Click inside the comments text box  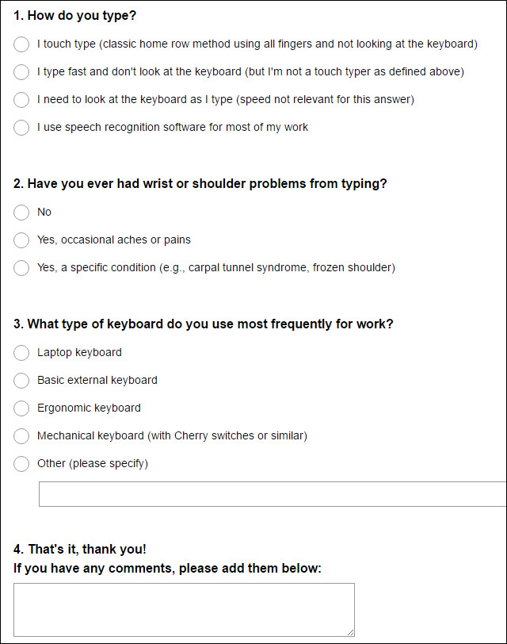pyautogui.click(x=182, y=607)
